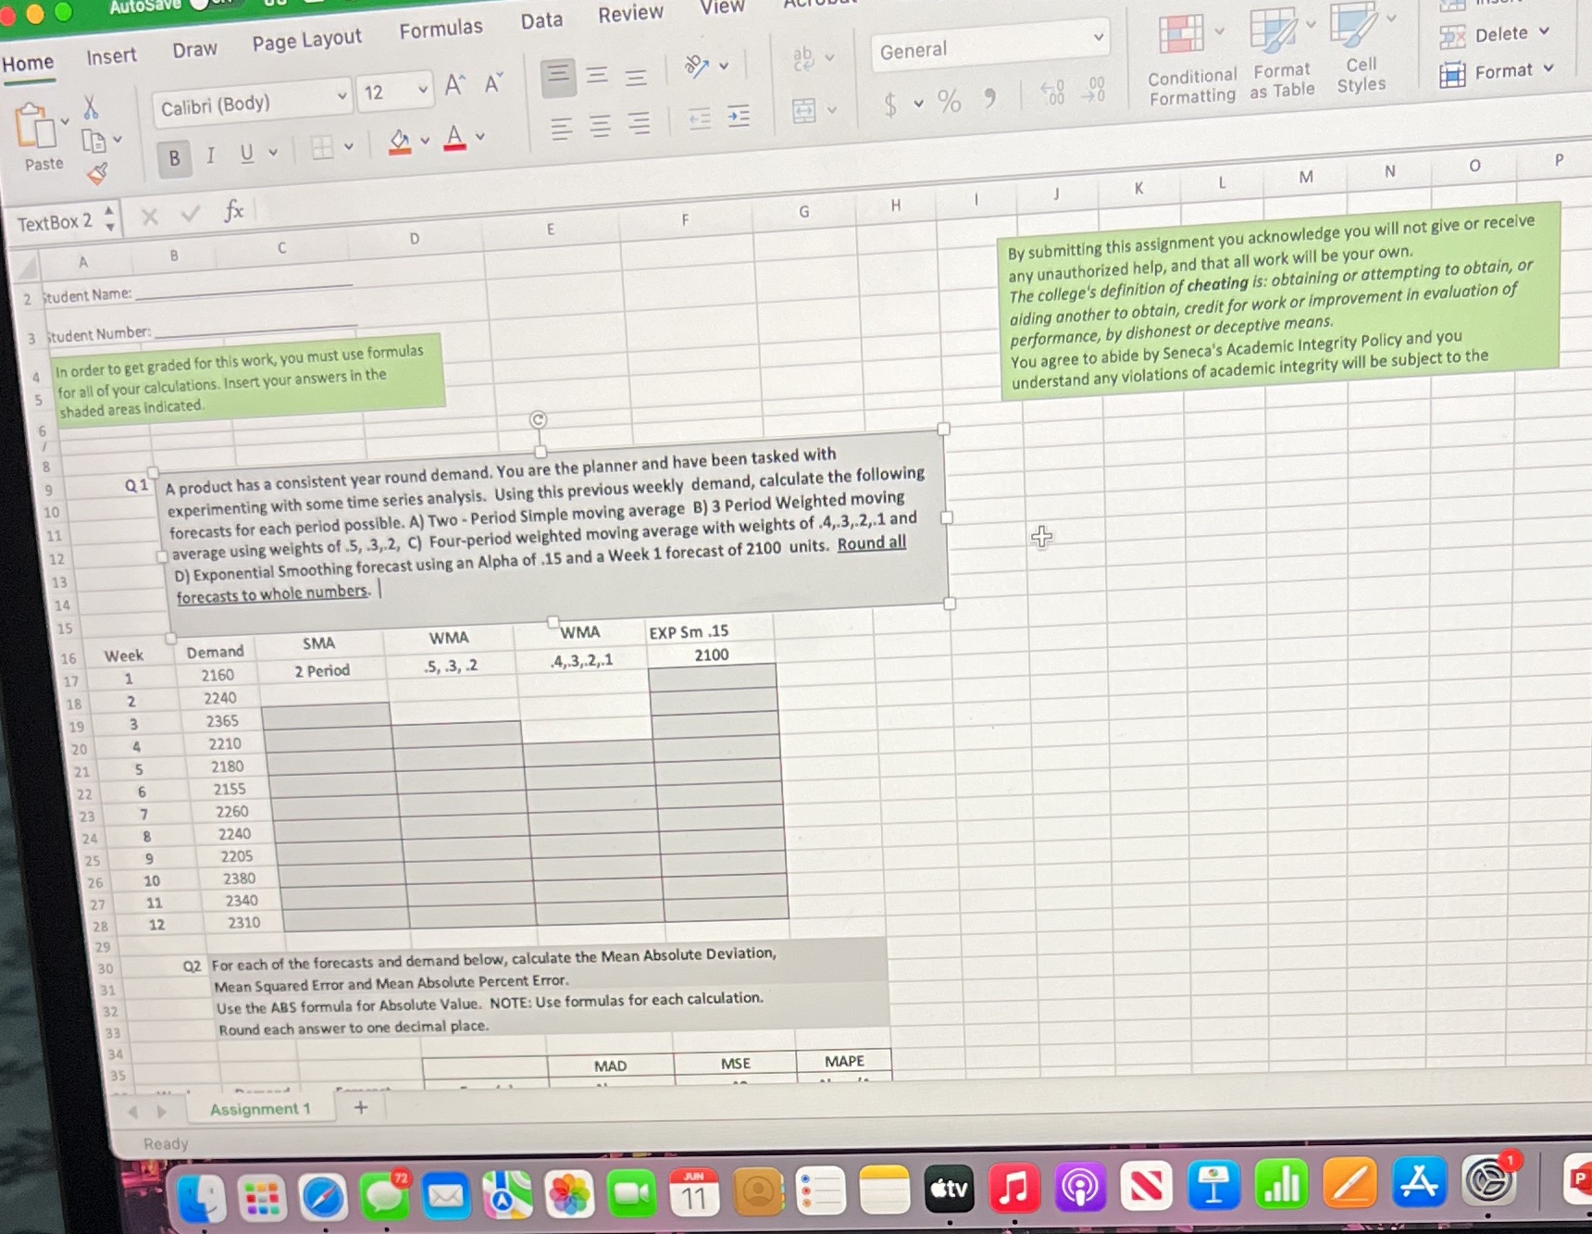
Task: Switch to the Formulas ribbon tab
Action: click(442, 28)
